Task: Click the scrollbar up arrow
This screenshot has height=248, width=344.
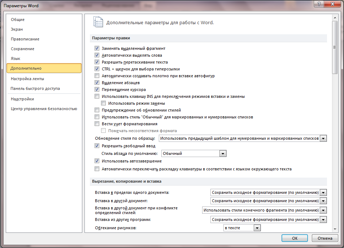Action: 335,18
